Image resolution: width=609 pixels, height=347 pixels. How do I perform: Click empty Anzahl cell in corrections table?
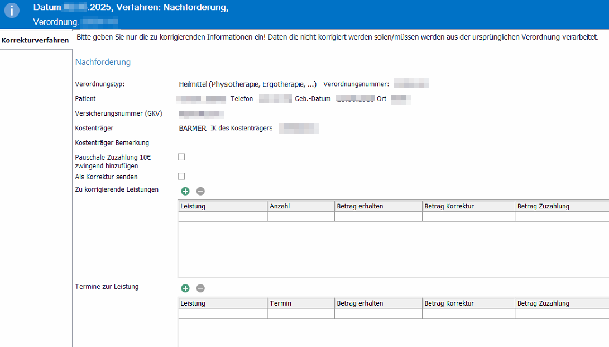click(x=301, y=216)
